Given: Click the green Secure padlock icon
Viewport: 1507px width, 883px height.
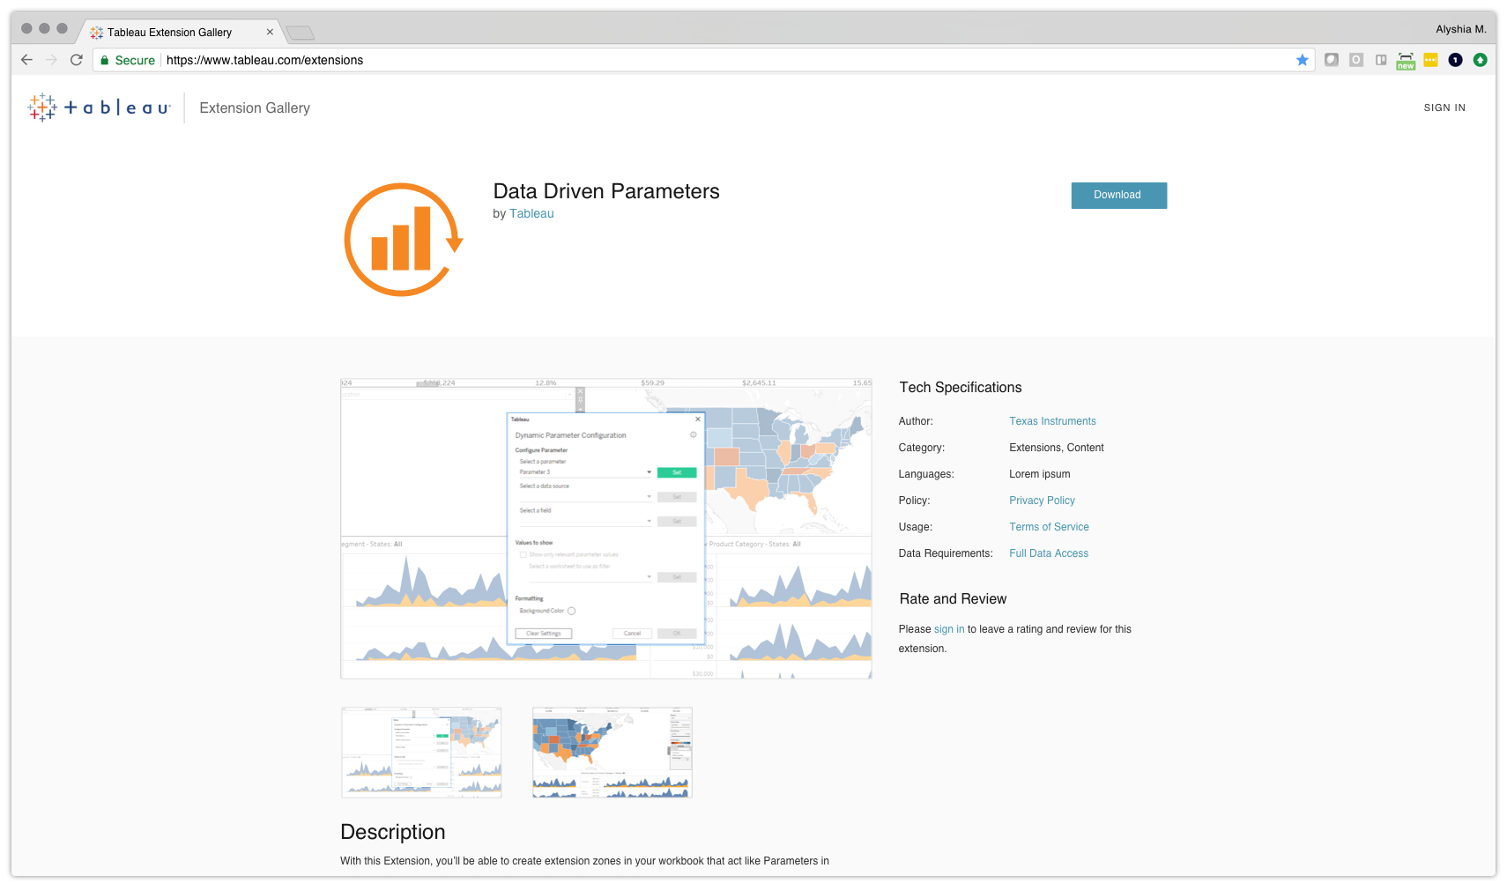Looking at the screenshot, I should tap(105, 60).
